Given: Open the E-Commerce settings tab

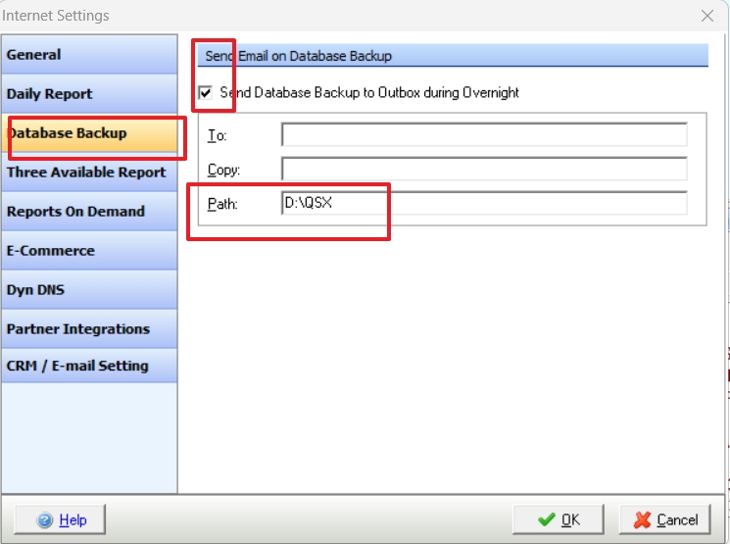Looking at the screenshot, I should (x=89, y=250).
